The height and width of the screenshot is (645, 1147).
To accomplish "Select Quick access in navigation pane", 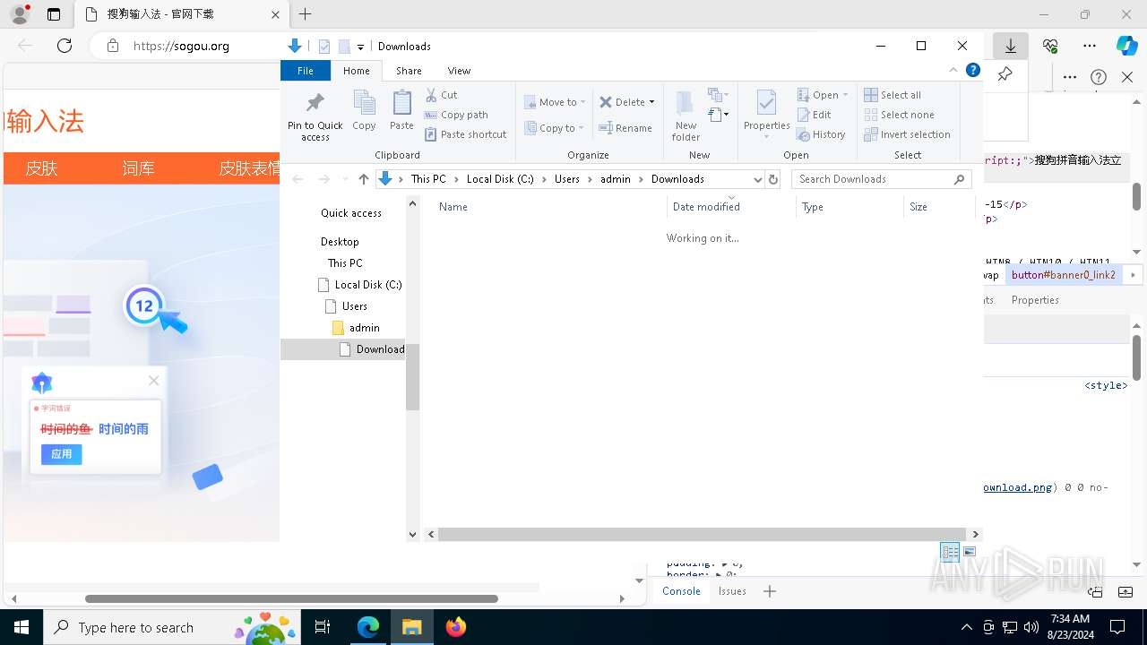I will point(351,213).
